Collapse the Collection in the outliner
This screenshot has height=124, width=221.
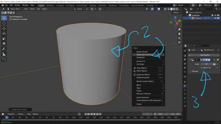[187, 15]
